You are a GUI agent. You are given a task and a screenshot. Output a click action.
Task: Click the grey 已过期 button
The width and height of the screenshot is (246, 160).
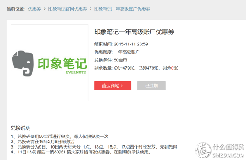pyautogui.click(x=151, y=86)
